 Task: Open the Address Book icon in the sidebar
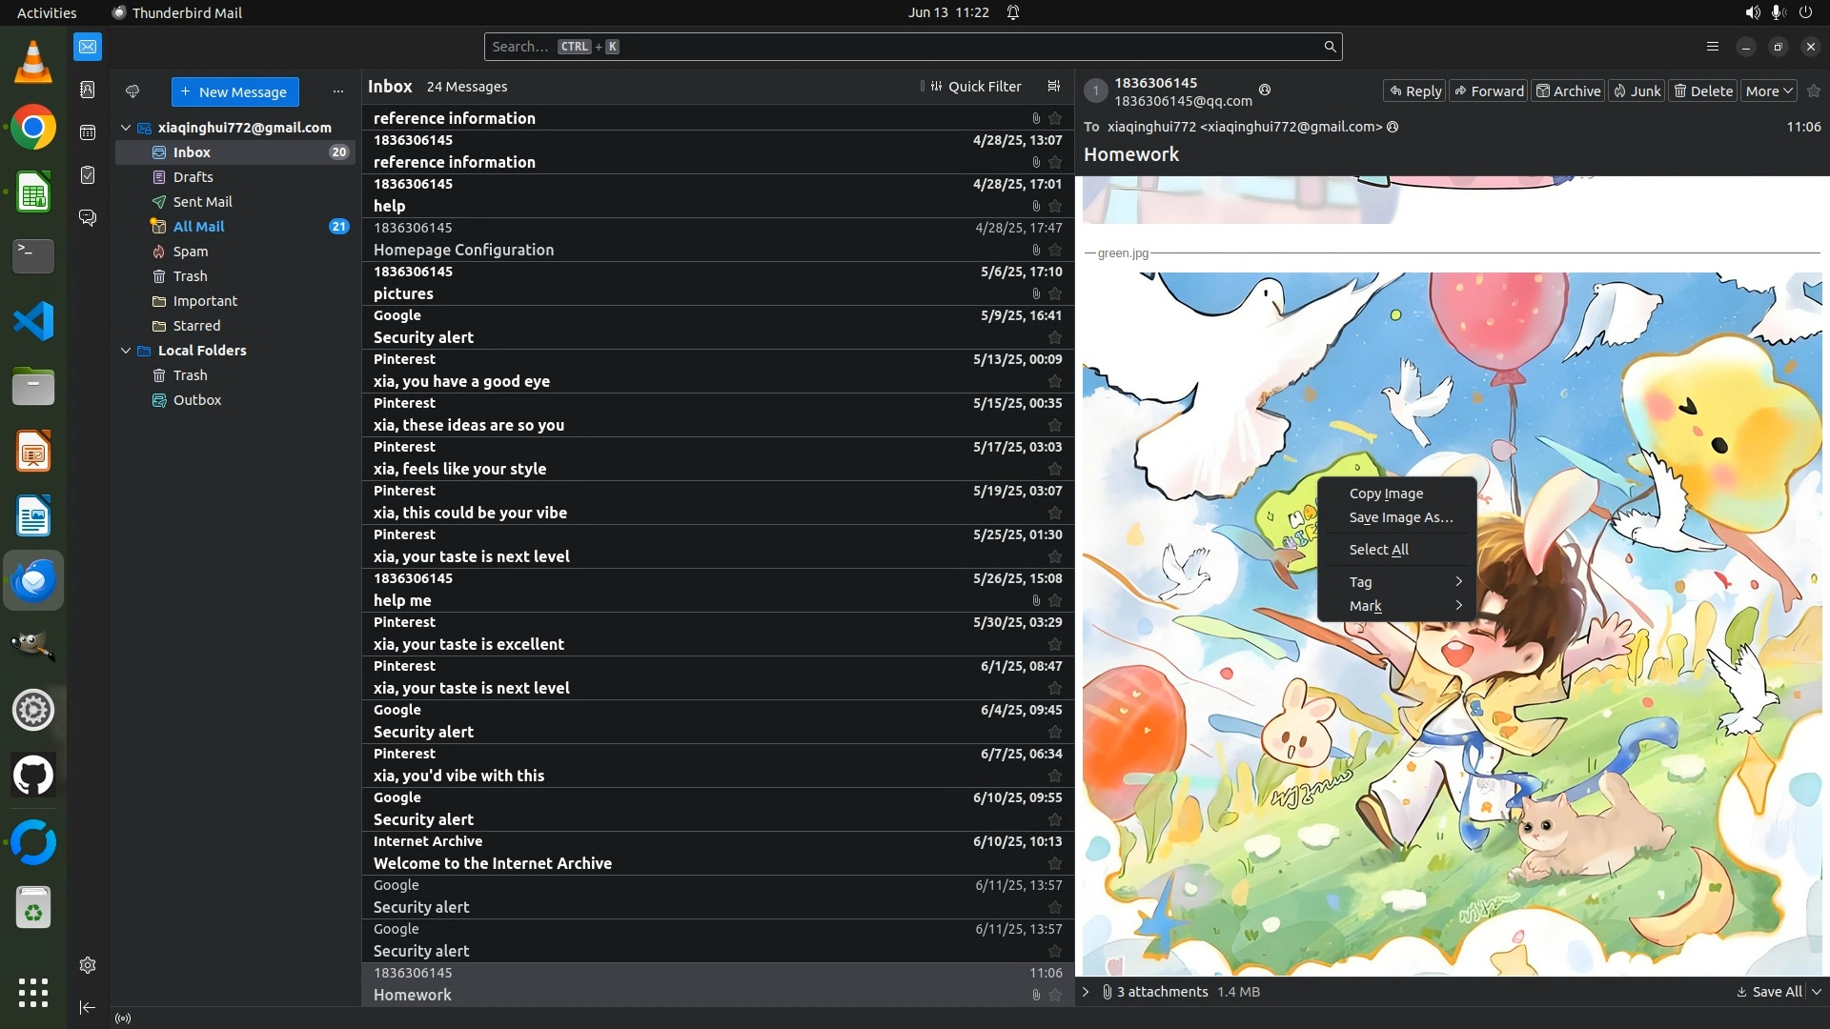(x=88, y=90)
